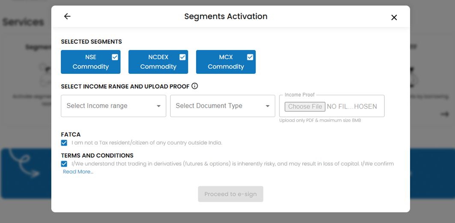
Task: Uncheck the NSE Commodity segment checkbox
Action: (x=115, y=57)
